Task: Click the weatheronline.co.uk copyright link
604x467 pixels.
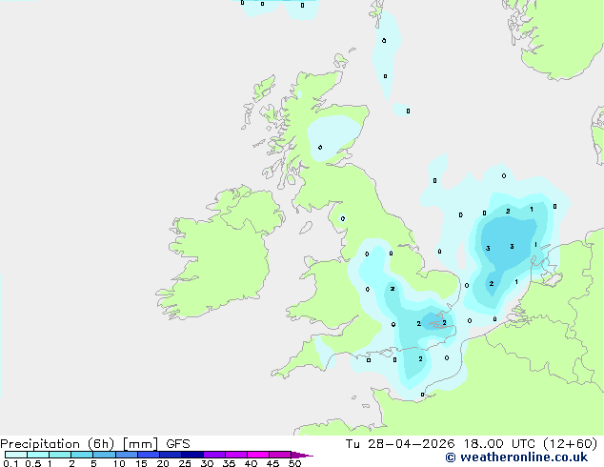Action: (x=516, y=457)
